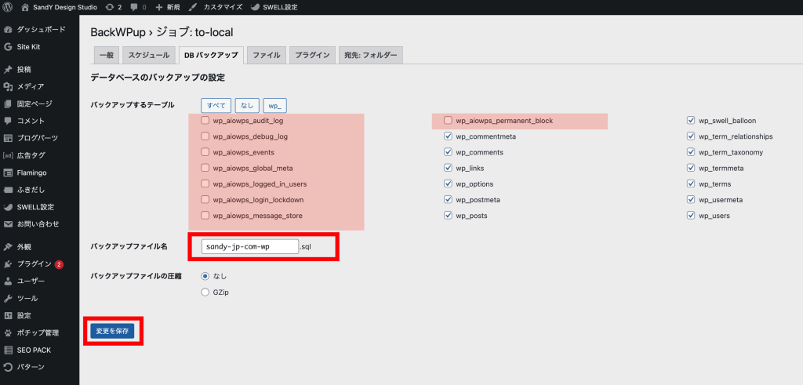The image size is (803, 385).
Task: Click the プラグイン plugins icon in sidebar
Action: click(8, 264)
